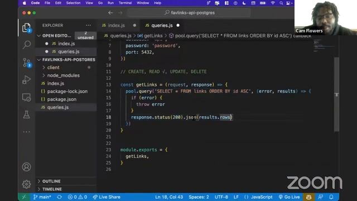Expand the Outline section
The image size is (357, 201).
(x=66, y=181)
